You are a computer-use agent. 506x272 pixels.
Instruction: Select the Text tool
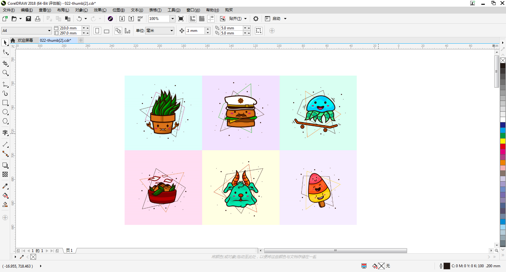pyautogui.click(x=5, y=133)
